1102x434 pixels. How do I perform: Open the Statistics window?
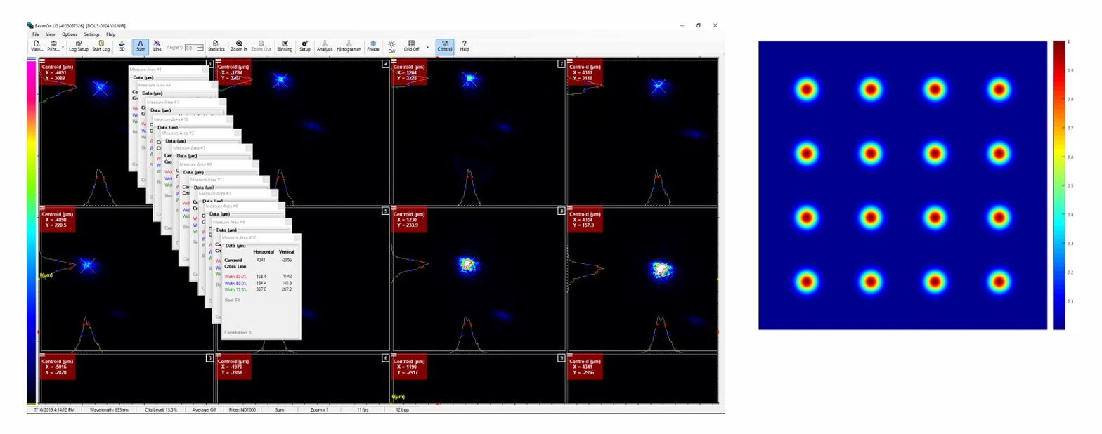(216, 46)
